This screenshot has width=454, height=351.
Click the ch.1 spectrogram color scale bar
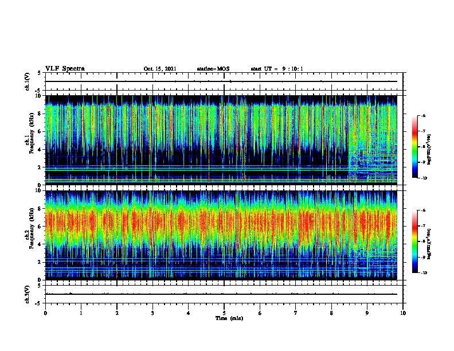click(415, 147)
